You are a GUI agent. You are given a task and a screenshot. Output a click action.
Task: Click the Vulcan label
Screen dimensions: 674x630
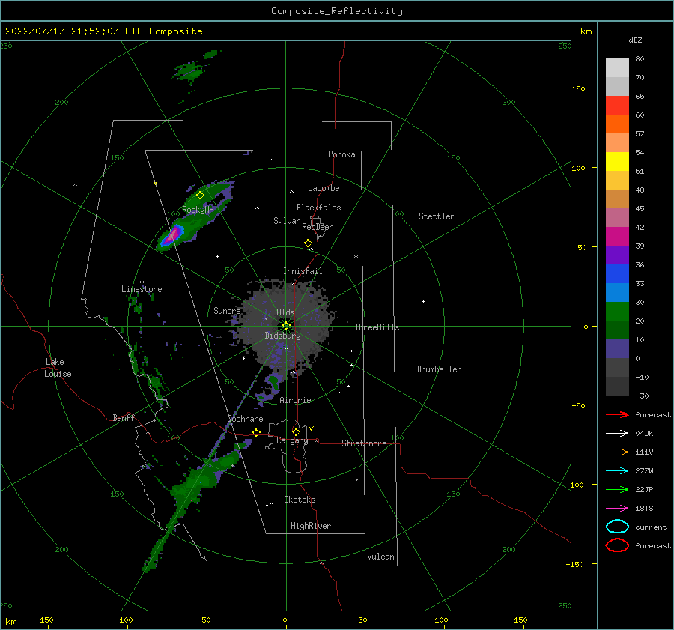click(381, 557)
